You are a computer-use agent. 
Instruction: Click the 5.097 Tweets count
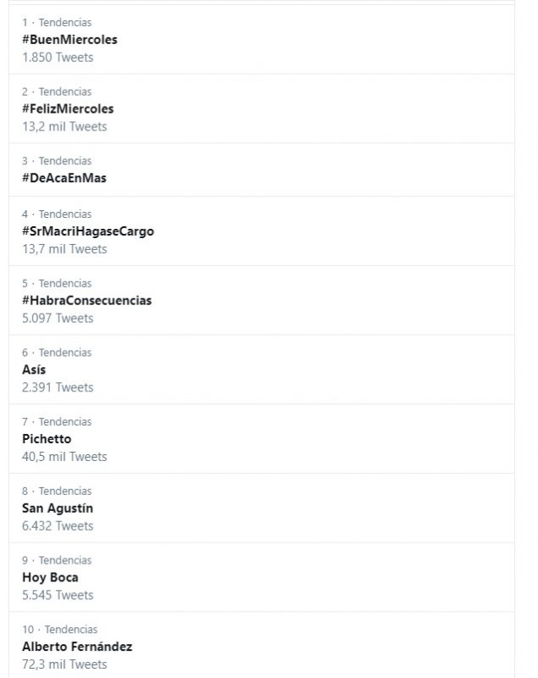pos(58,319)
